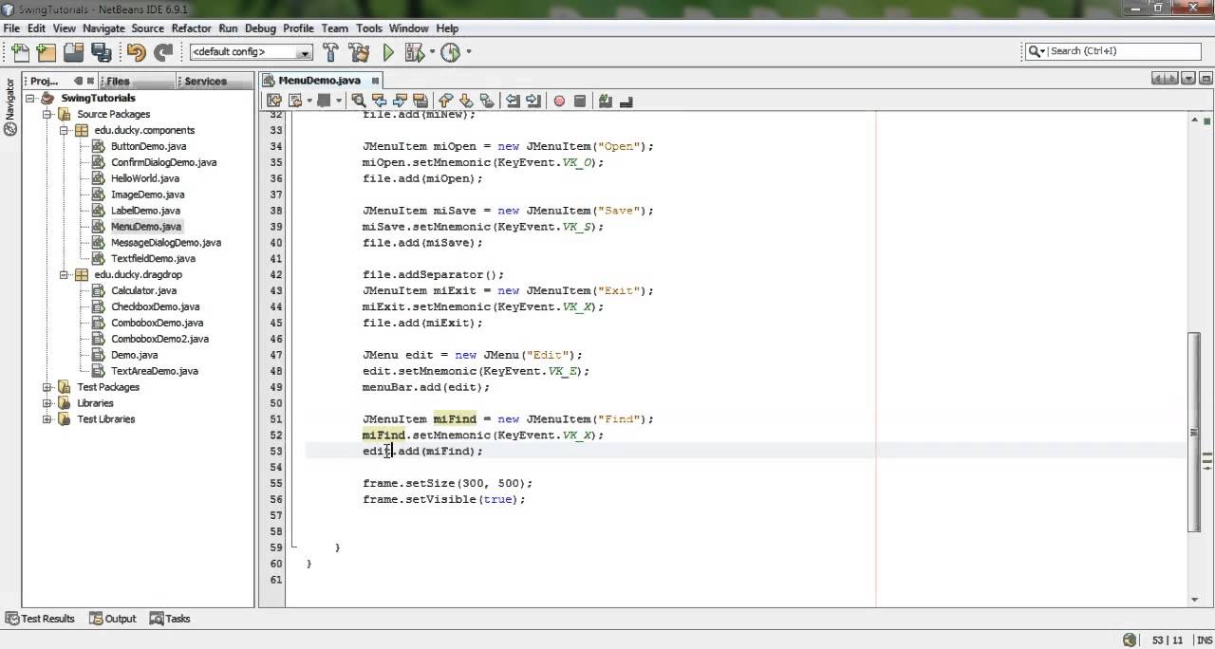
Task: Toggle Bookmark in editor toolbar
Action: coord(487,101)
